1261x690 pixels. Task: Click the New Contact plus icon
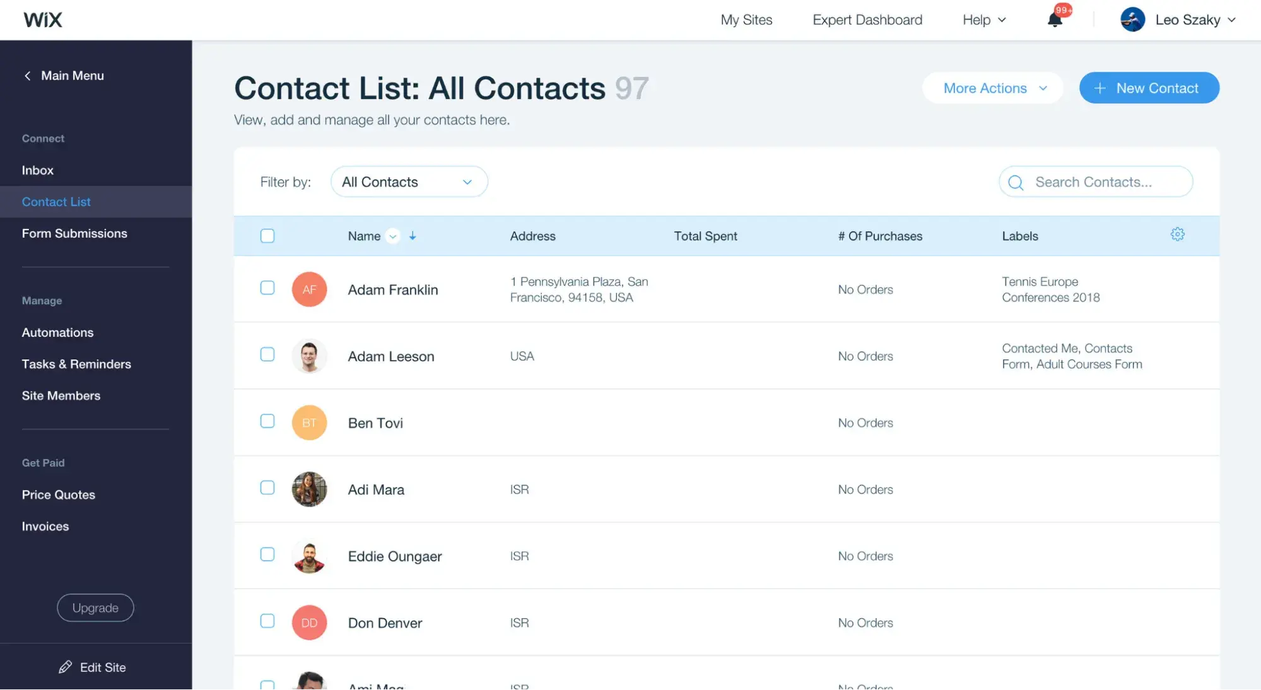(1100, 88)
